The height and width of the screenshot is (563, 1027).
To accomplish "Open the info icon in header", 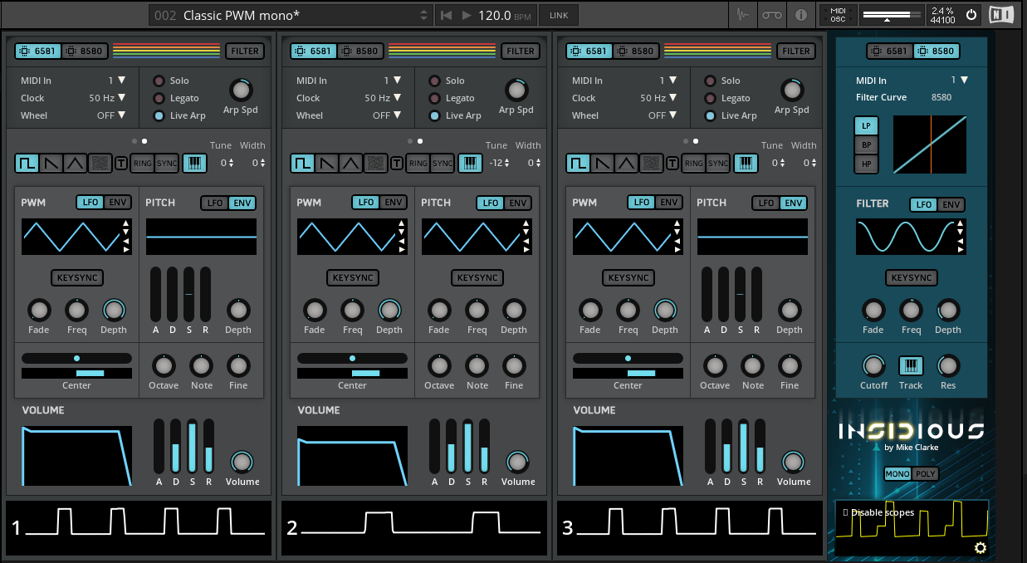I will coord(801,15).
